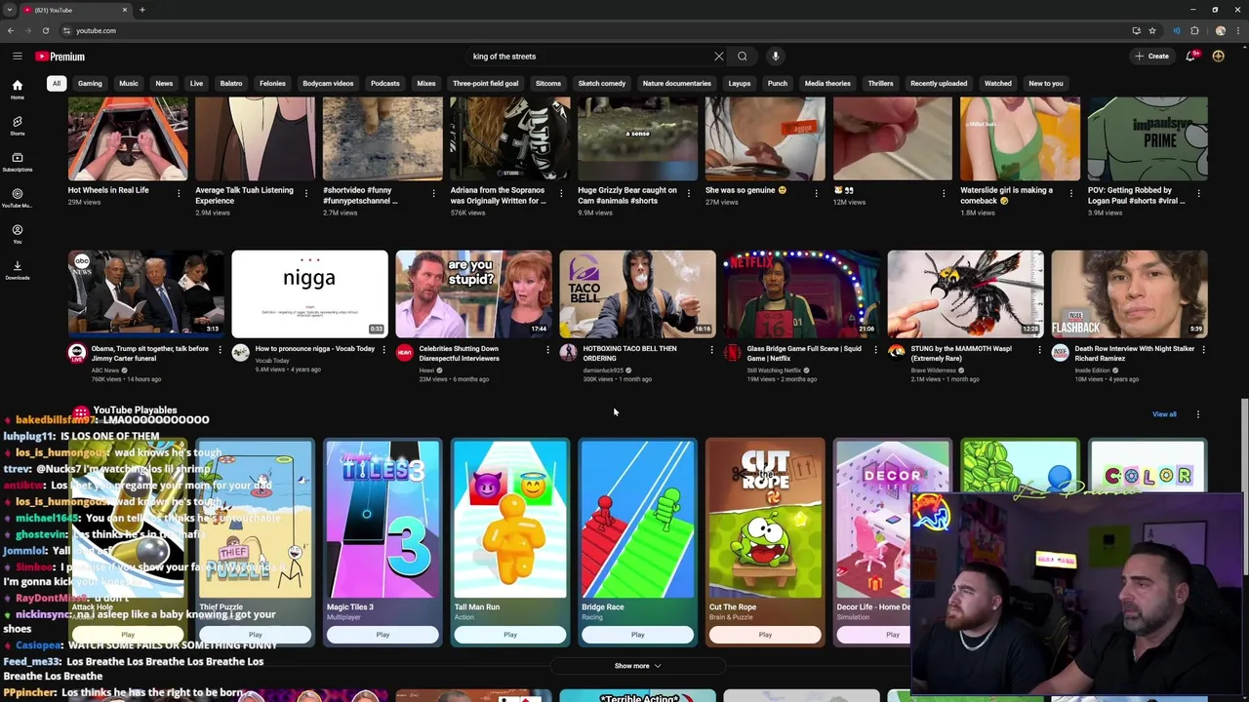Select the Balatro filter chip
Screen dimensions: 1249x702
[231, 84]
